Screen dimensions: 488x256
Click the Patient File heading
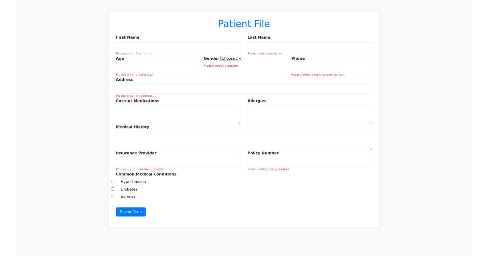tap(244, 24)
